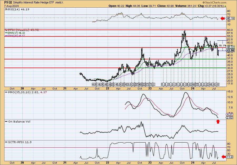Select the SCTR-PFIX 11.9 label
Viewport: 237px width, 165px height.
pyautogui.click(x=18, y=142)
